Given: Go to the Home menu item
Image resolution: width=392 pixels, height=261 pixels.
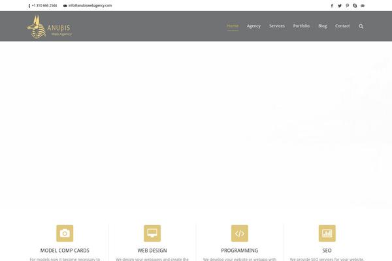Looking at the screenshot, I should point(233,26).
